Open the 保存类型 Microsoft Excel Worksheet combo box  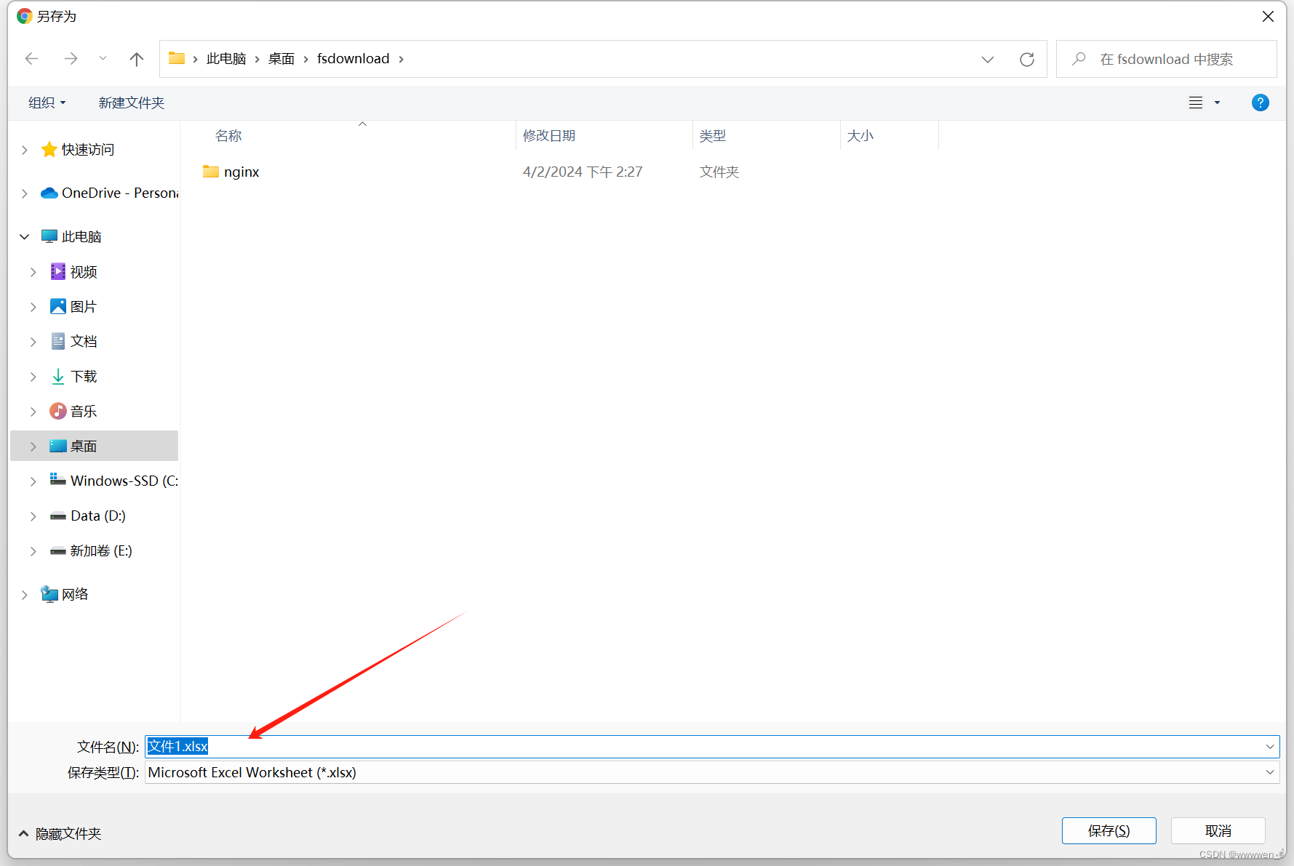tap(712, 772)
